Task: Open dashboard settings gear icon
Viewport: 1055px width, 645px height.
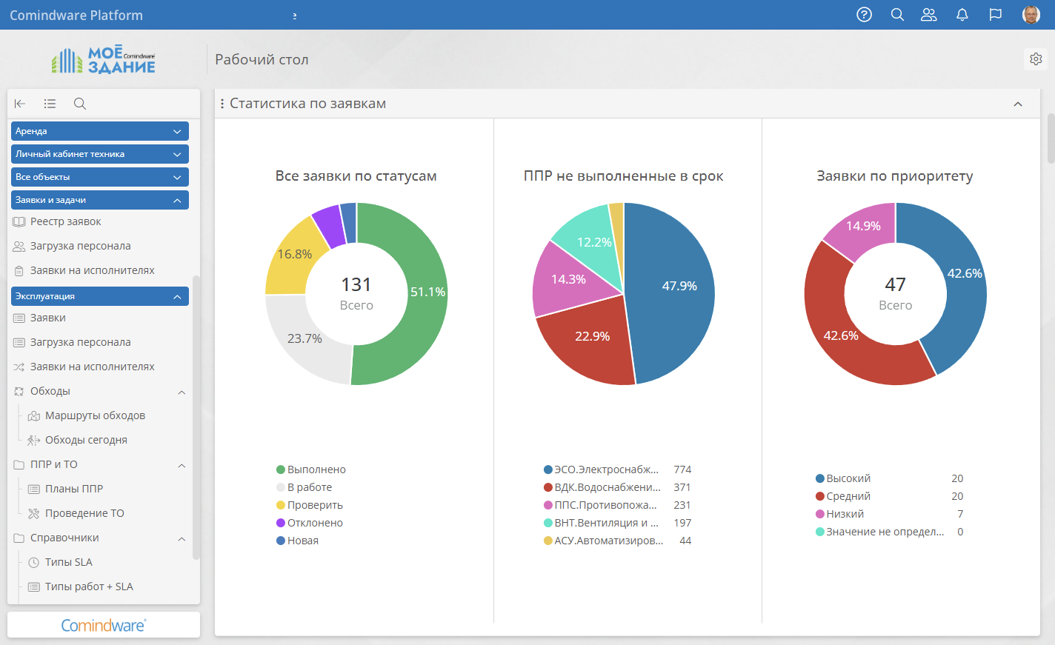Action: (1036, 59)
